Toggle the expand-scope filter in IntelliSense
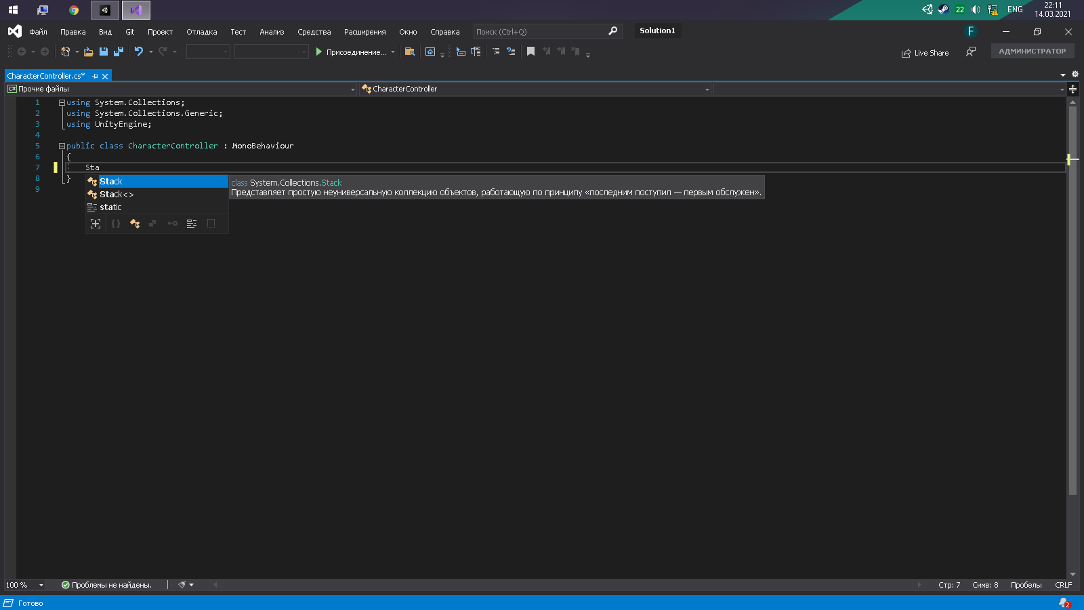 coord(96,224)
